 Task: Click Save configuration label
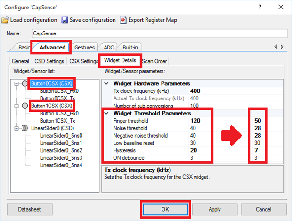pos(93,20)
